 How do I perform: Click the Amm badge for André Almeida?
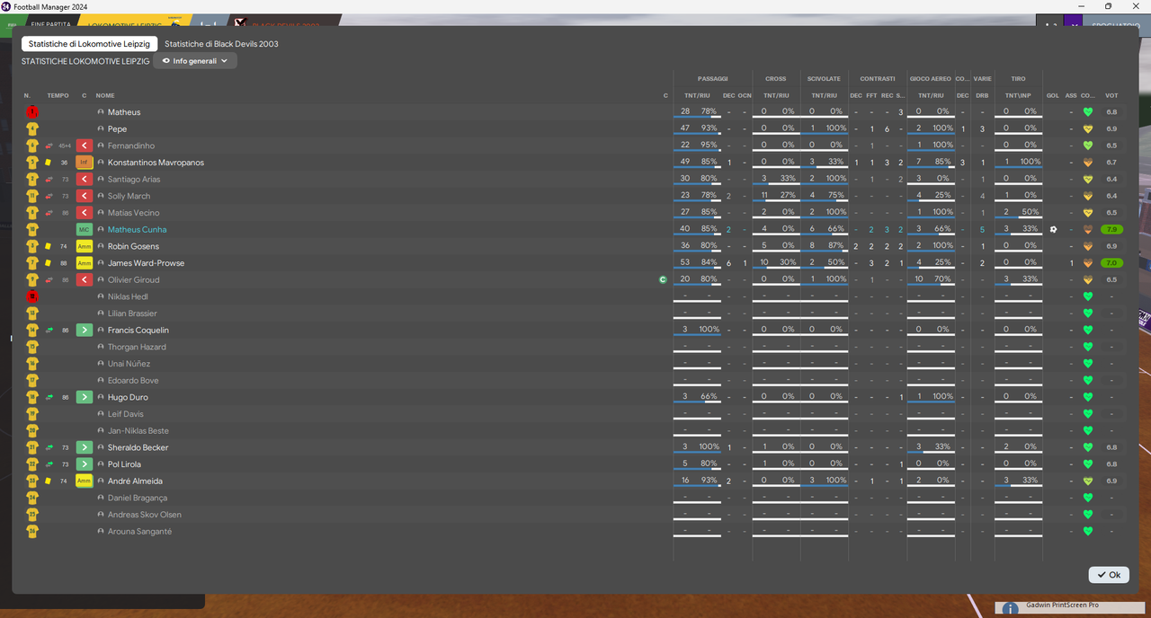tap(85, 481)
